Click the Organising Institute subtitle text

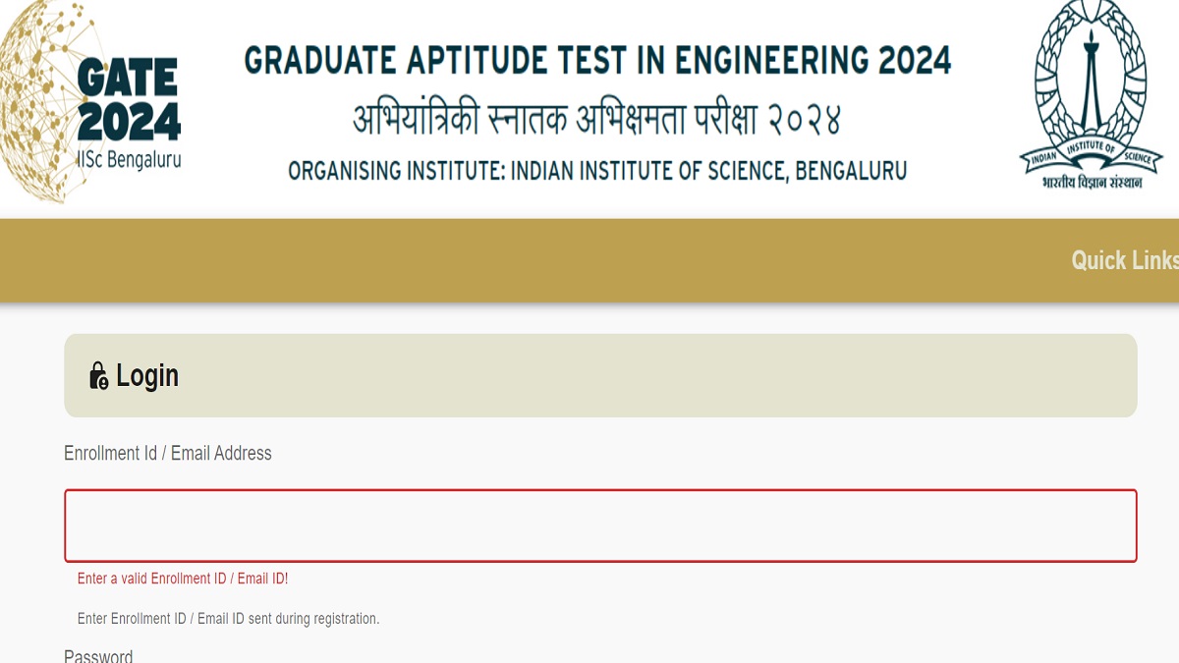[x=597, y=170]
